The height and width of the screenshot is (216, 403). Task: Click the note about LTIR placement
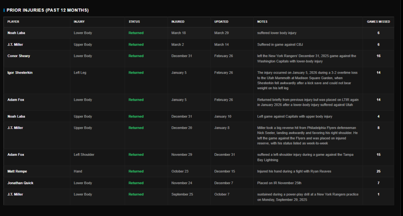pos(308,102)
